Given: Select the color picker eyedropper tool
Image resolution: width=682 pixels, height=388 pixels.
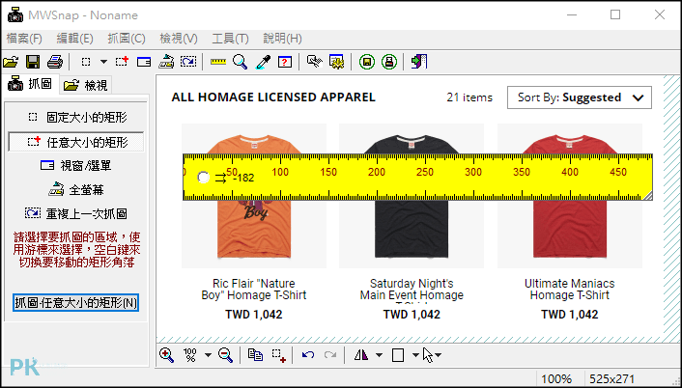Looking at the screenshot, I should pos(263,62).
